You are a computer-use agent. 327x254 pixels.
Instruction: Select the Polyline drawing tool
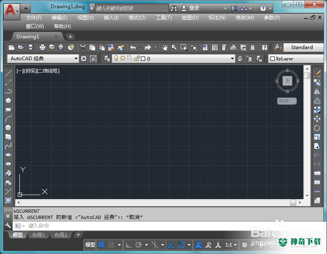coord(8,92)
